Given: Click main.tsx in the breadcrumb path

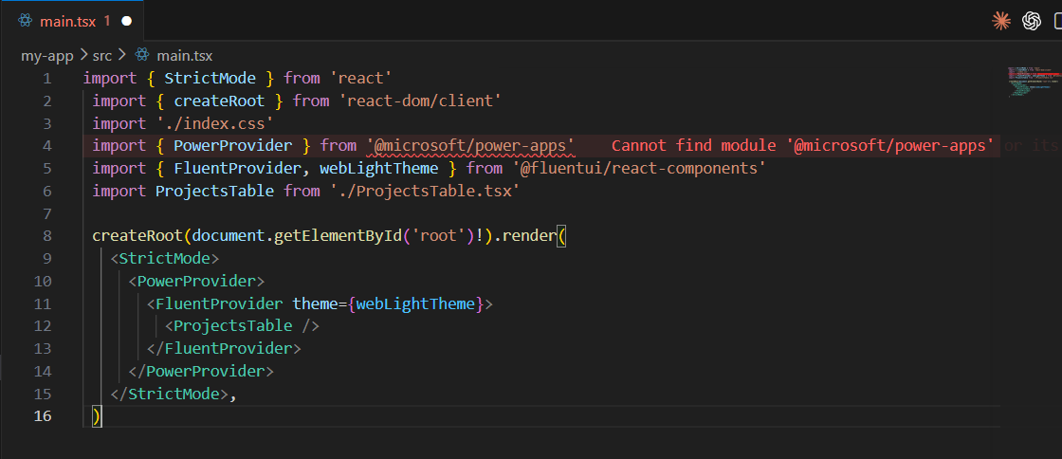Looking at the screenshot, I should (x=184, y=56).
